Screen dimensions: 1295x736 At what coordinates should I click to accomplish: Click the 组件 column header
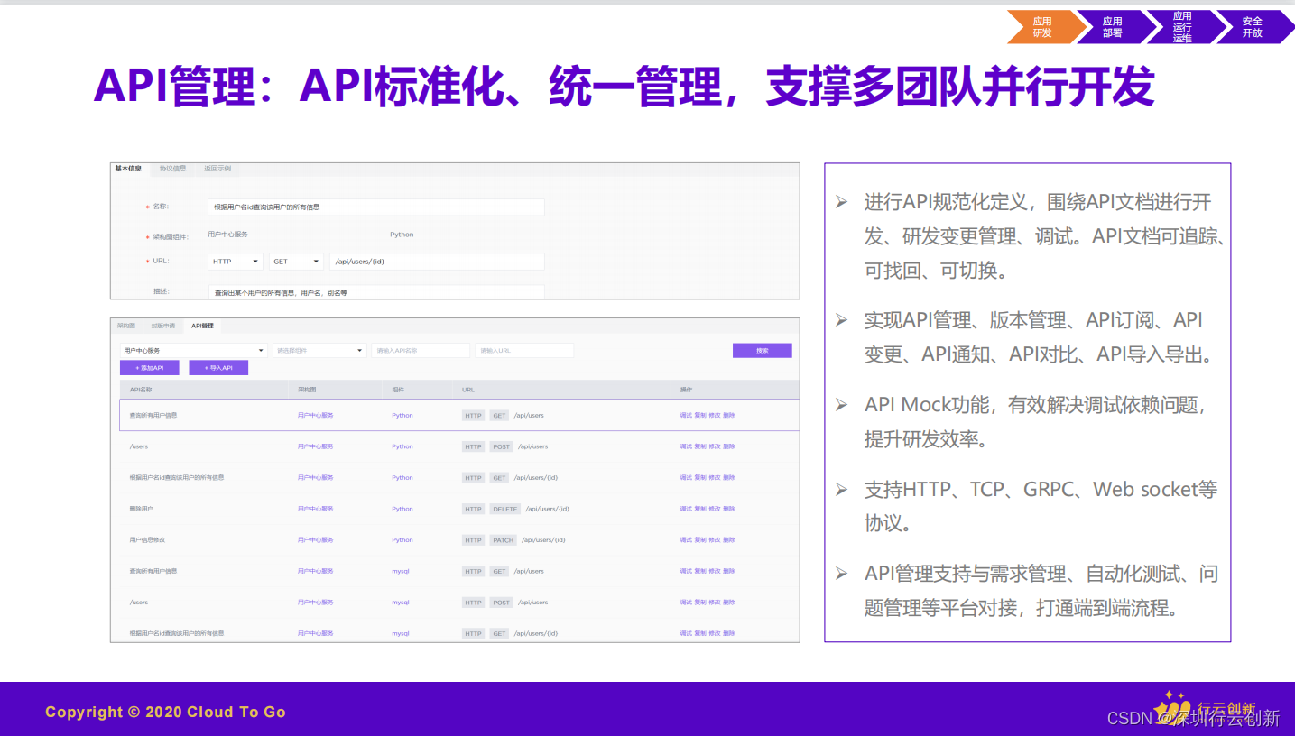(x=398, y=390)
